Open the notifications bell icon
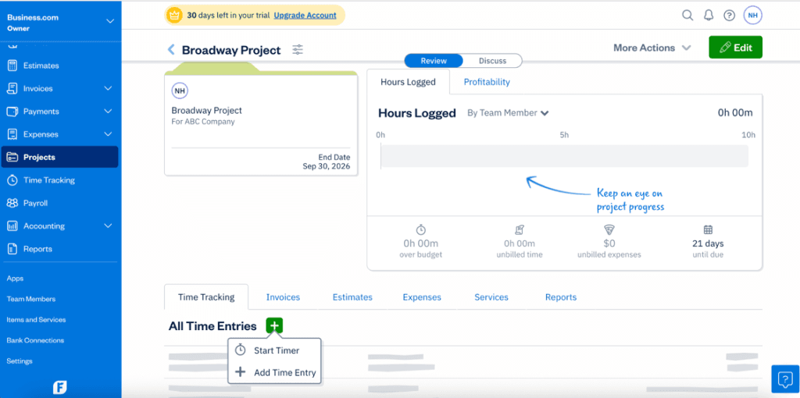 click(708, 16)
